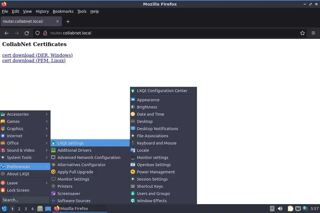Image resolution: width=320 pixels, height=213 pixels.
Task: Expand the Sound & Video submenu
Action: click(25, 150)
